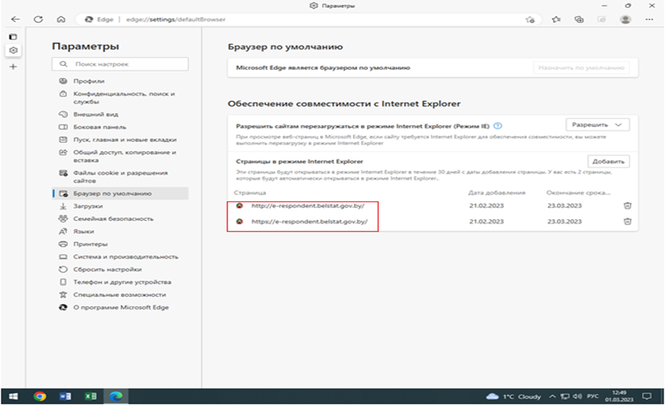Add this page to favorites star icon
Viewport: 666px width, 405px height.
pyautogui.click(x=530, y=19)
